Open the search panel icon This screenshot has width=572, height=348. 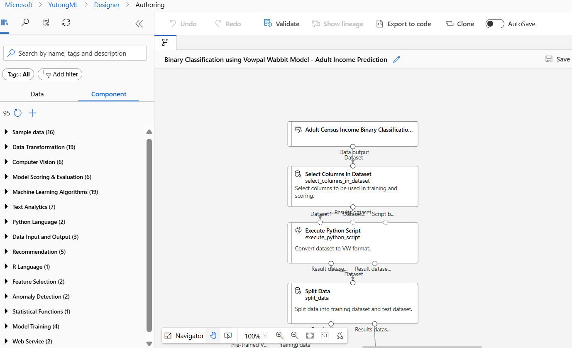coord(25,23)
